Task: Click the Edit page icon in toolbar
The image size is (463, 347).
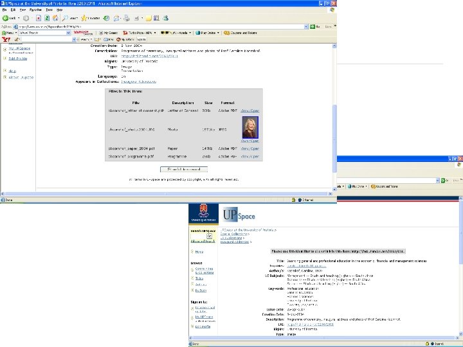Action: 136,18
